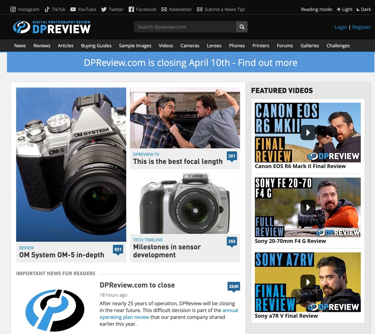Click the 'REVIEW' label above OM-5 headline
This screenshot has height=334, width=375.
tap(27, 248)
